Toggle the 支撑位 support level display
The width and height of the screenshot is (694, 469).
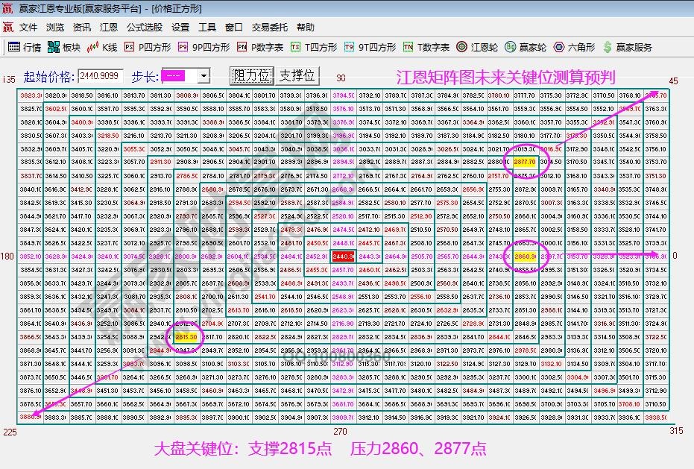pos(295,75)
